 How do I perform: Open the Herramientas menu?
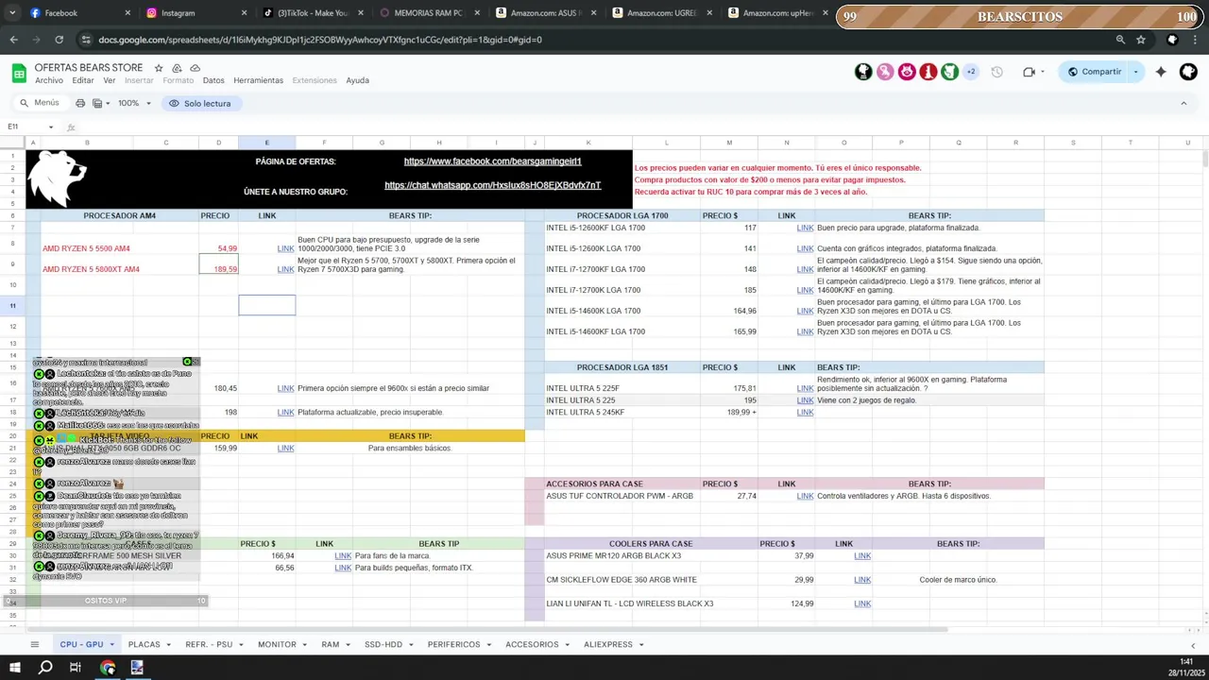click(258, 80)
